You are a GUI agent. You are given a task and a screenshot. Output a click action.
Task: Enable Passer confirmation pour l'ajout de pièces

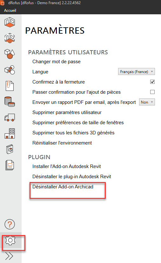click(152, 92)
